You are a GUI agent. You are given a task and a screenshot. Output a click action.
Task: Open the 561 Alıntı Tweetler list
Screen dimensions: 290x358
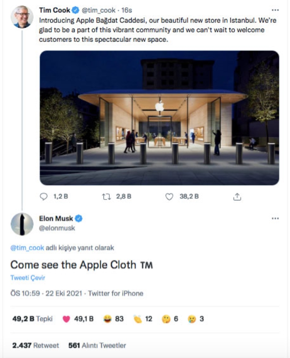97,345
